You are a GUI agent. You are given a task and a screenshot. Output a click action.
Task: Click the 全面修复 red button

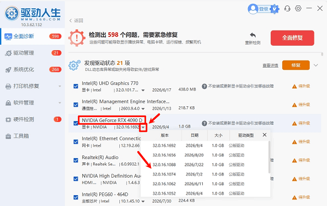[292, 38]
